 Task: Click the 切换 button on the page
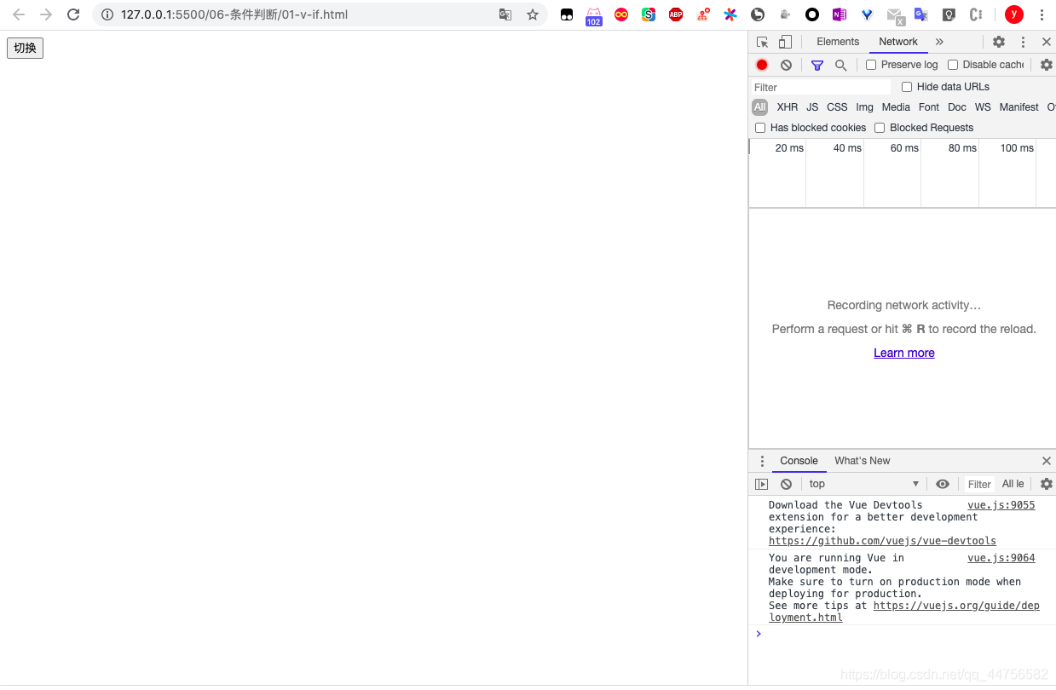point(25,49)
